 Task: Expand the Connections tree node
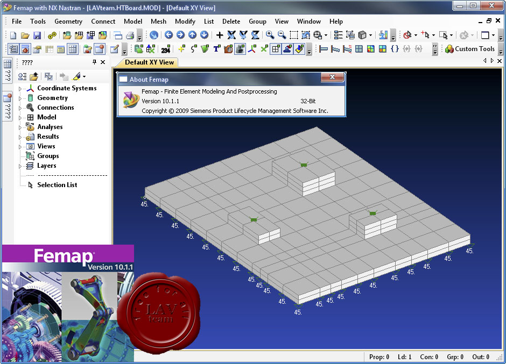point(20,108)
